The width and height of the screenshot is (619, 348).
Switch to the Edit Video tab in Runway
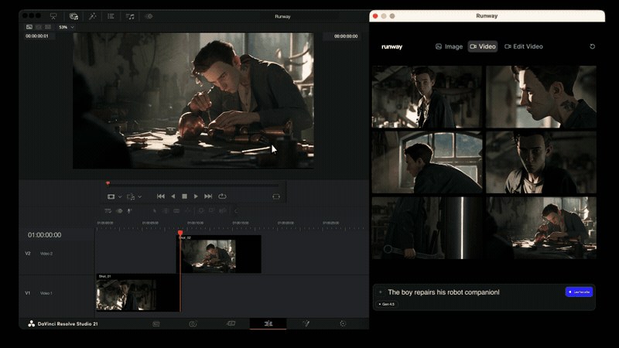(524, 46)
